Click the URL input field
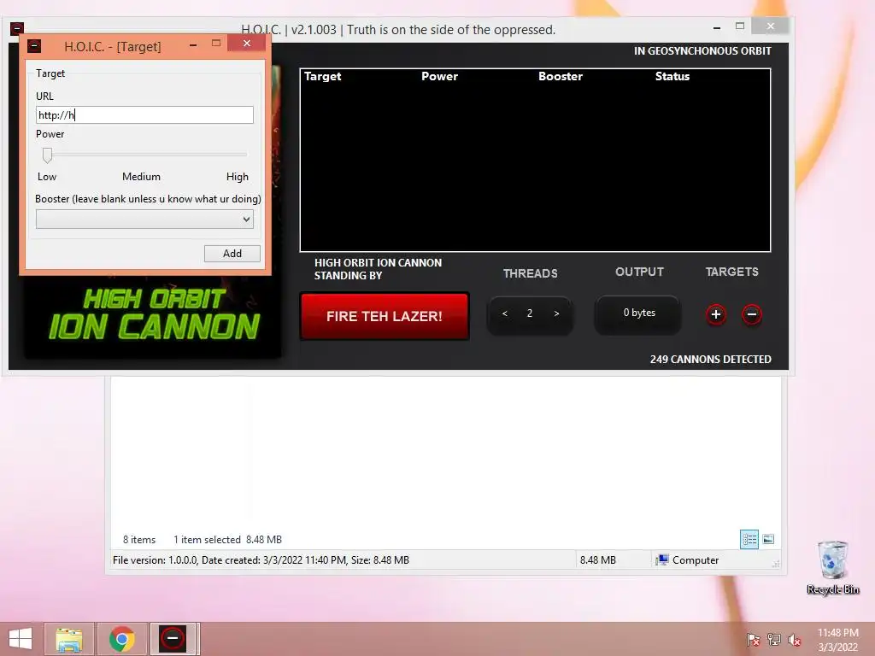The height and width of the screenshot is (656, 875). tap(144, 115)
